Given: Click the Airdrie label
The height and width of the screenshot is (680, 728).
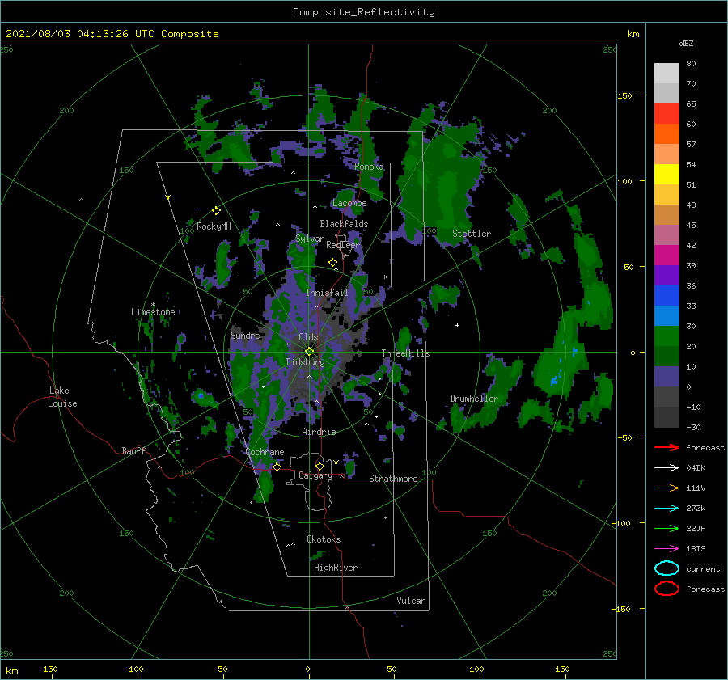Looking at the screenshot, I should pos(319,432).
